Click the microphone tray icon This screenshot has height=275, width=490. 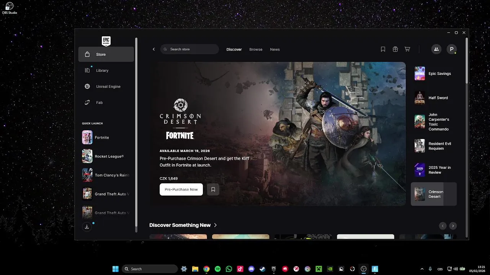click(430, 269)
